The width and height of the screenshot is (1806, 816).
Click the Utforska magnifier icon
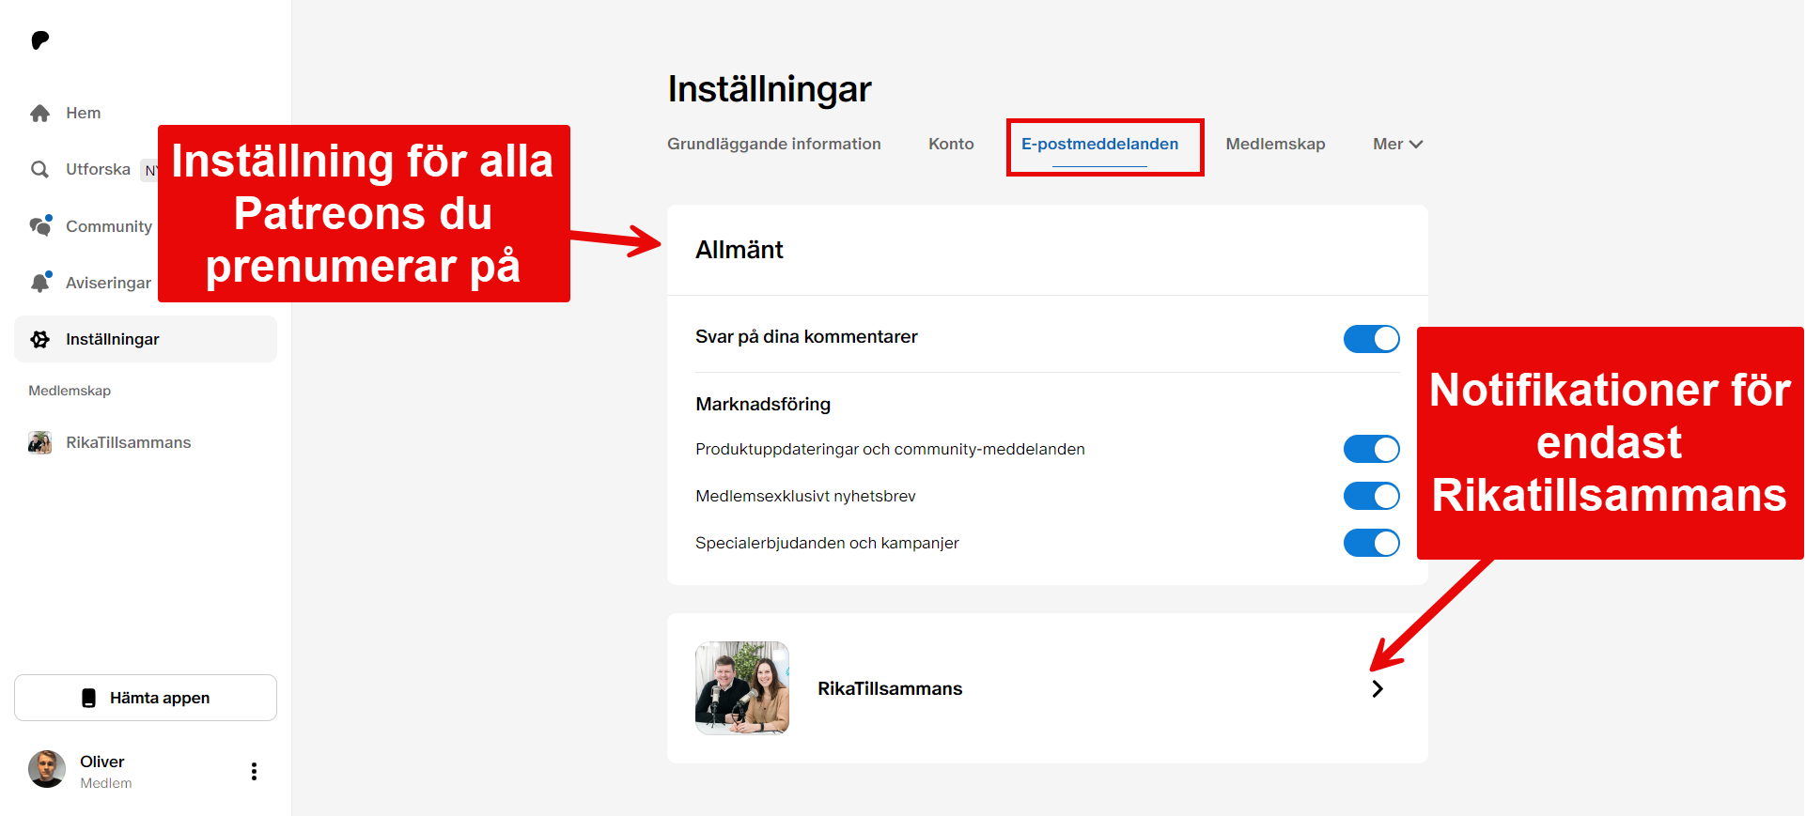click(39, 170)
